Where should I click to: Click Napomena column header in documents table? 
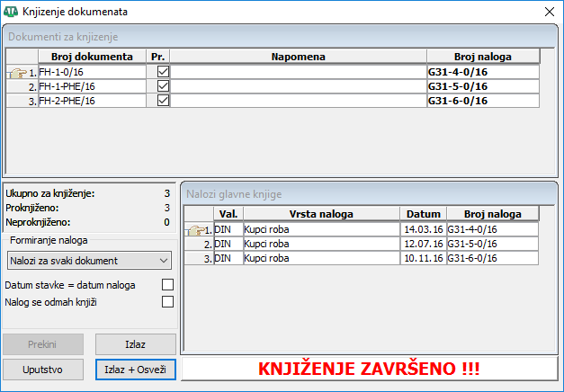point(298,57)
